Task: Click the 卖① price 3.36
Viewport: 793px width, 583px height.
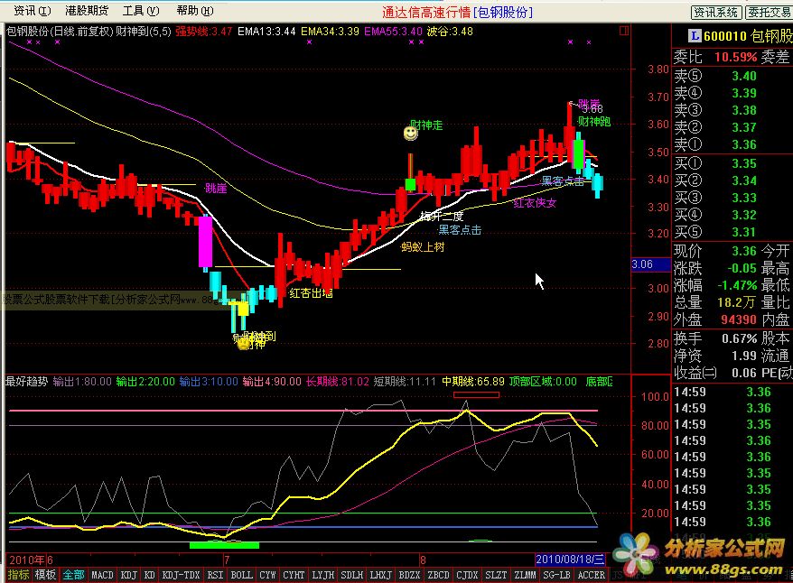Action: [x=744, y=145]
